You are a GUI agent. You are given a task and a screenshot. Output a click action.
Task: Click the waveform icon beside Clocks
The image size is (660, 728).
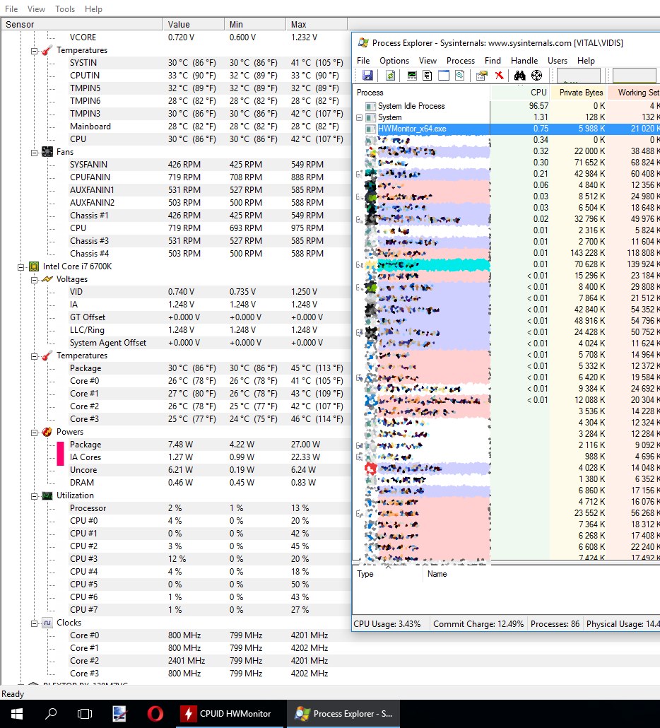point(47,623)
